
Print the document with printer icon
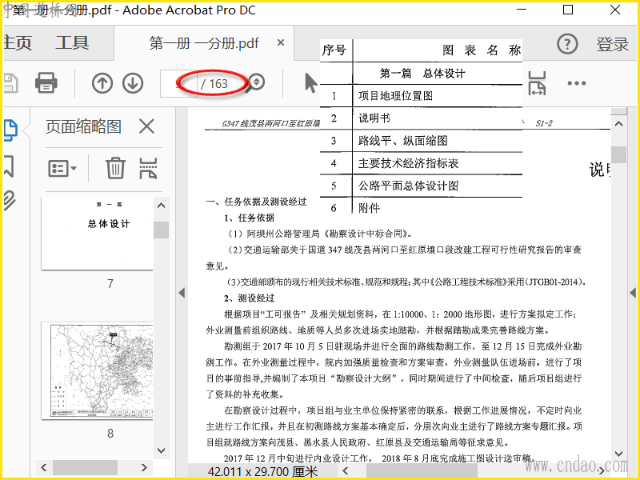[x=46, y=83]
